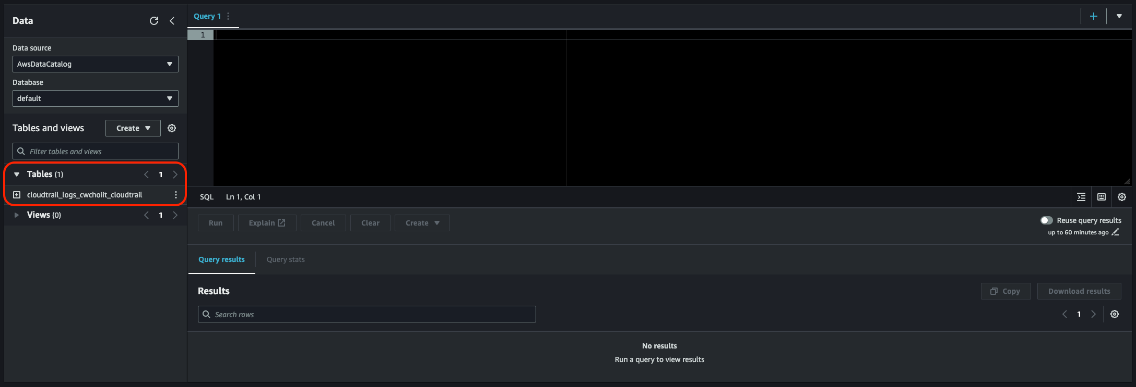This screenshot has height=387, width=1136.
Task: Go to next page of Views
Action: (x=175, y=215)
